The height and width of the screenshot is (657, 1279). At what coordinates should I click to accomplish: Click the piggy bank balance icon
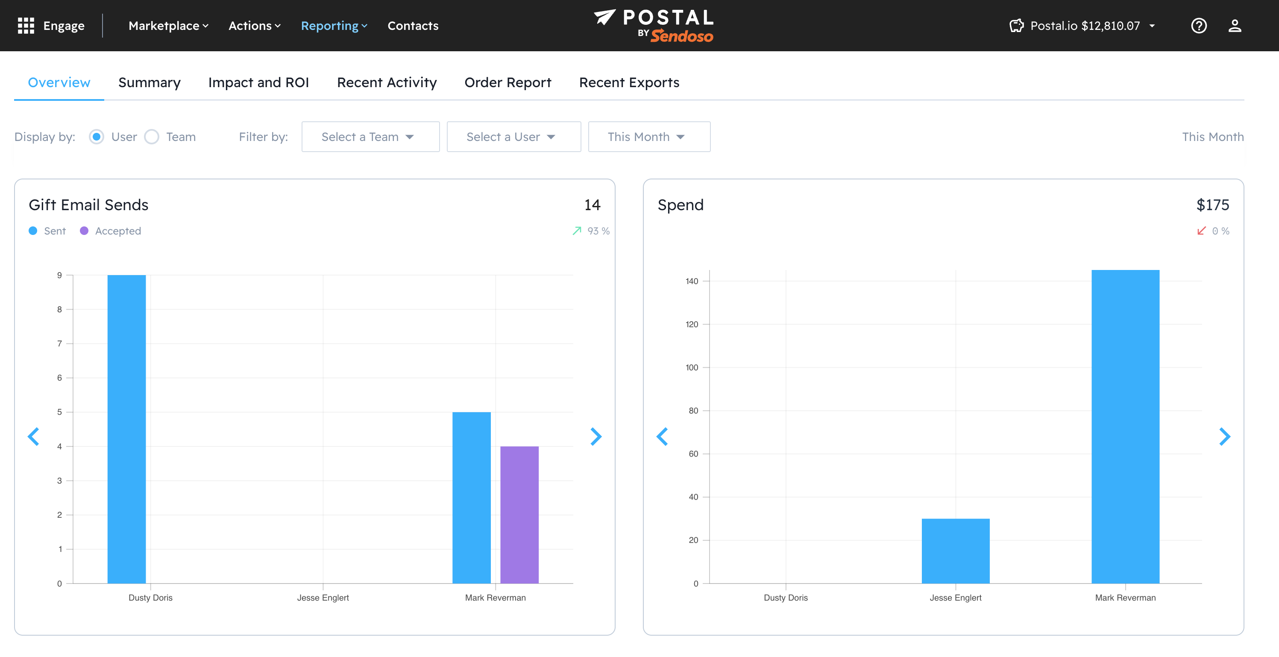point(1016,26)
